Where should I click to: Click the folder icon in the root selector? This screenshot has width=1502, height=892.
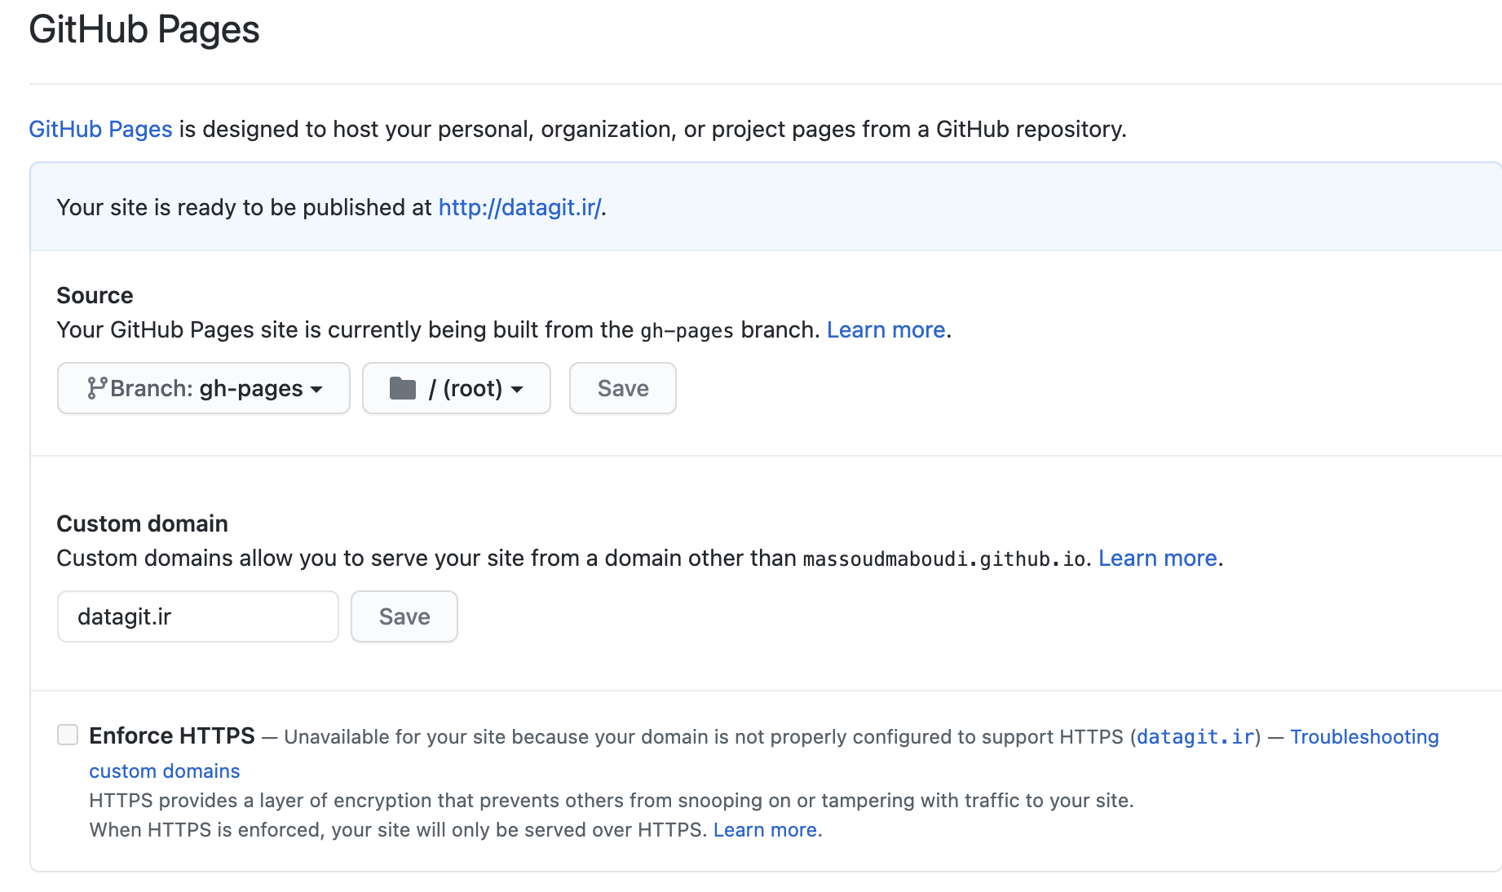coord(403,388)
